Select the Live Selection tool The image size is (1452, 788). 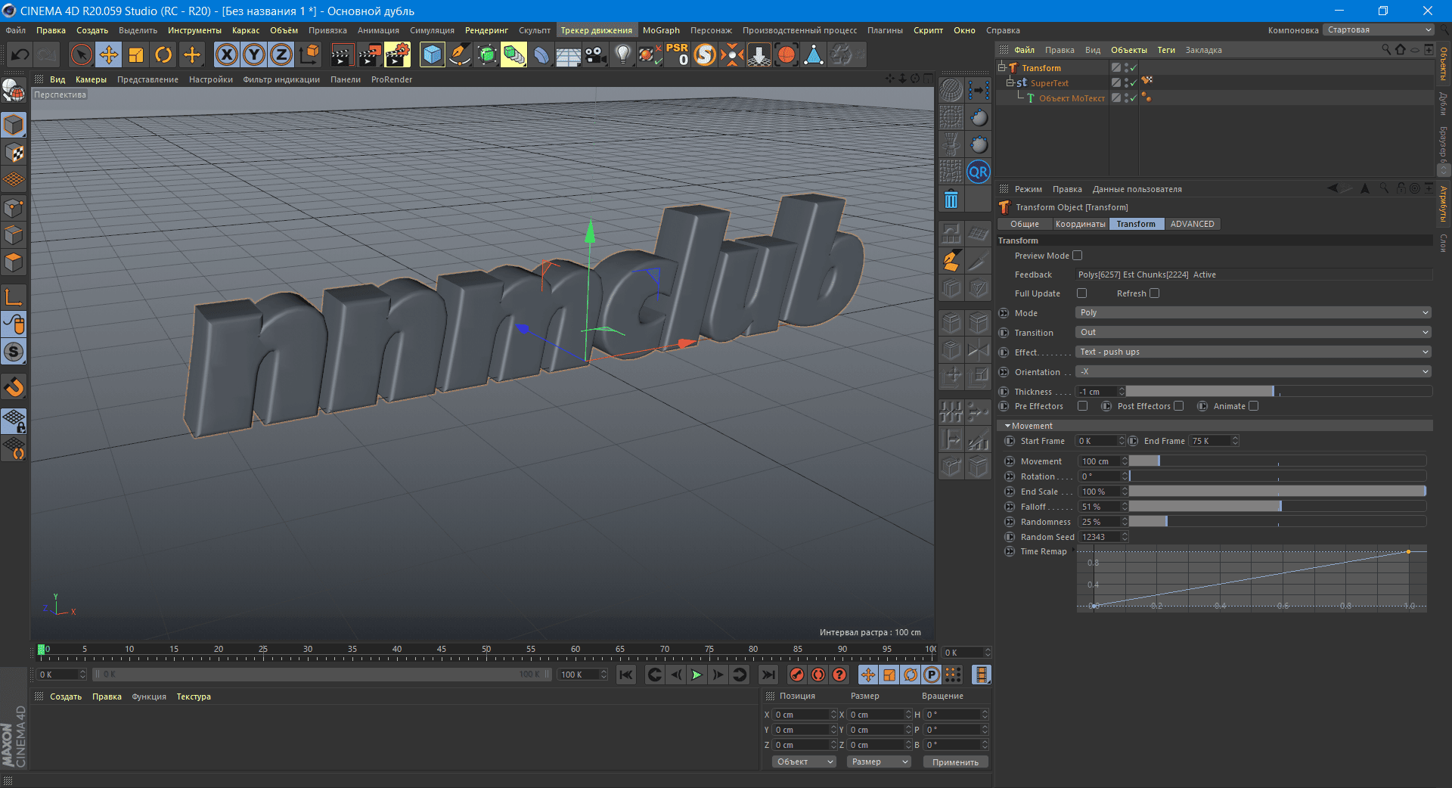pyautogui.click(x=81, y=54)
